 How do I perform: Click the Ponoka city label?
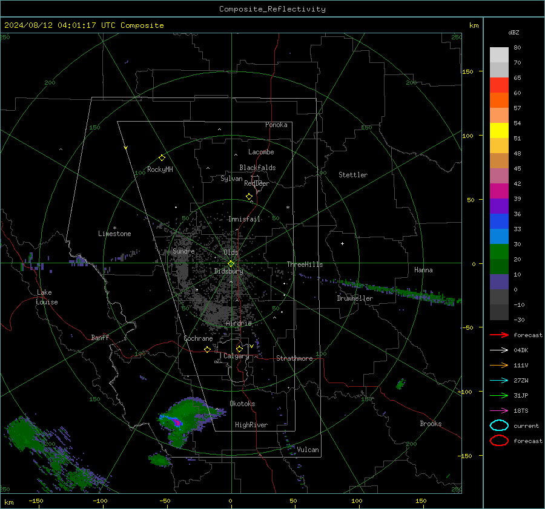point(276,125)
